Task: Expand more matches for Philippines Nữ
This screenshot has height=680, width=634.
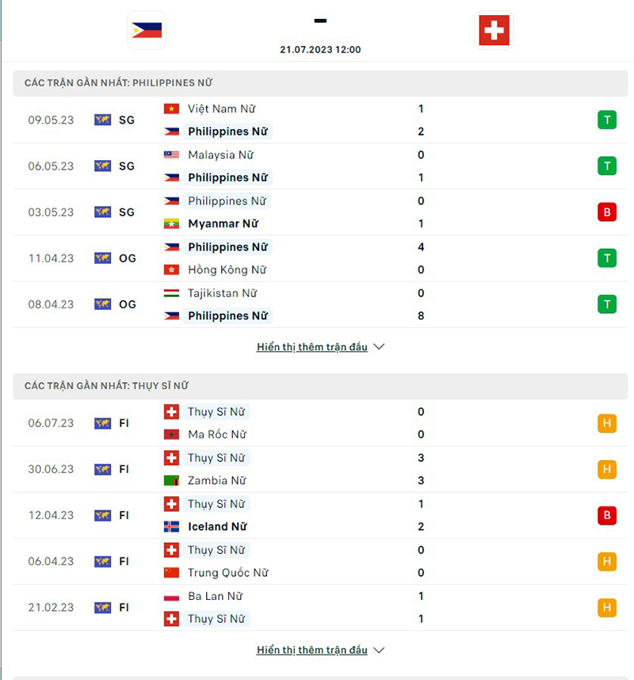Action: tap(313, 346)
